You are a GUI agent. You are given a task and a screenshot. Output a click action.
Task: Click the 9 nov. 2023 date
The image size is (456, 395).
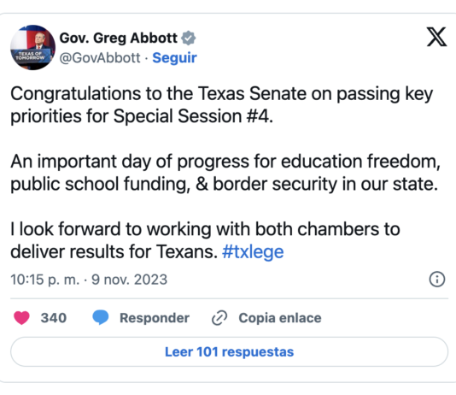[130, 280]
